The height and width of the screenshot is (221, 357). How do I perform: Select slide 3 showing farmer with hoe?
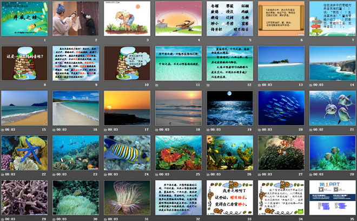127,18
